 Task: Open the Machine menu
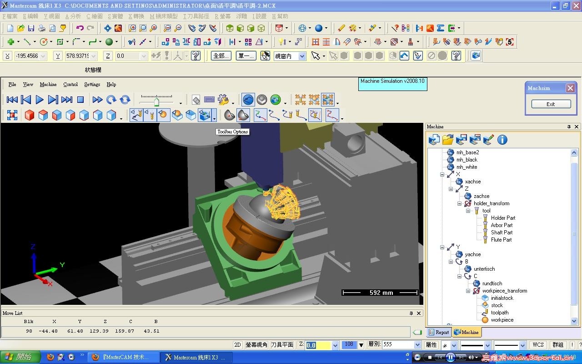48,84
